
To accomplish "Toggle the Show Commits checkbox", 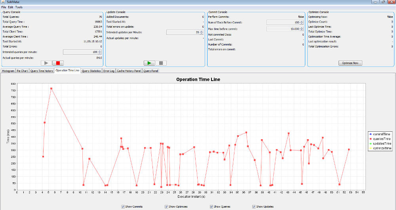I will pos(123,206).
